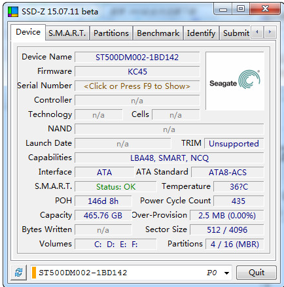Click the refresh drives icon button

coord(19,272)
